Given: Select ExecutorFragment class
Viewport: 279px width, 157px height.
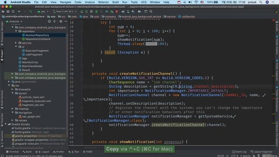Looking at the screenshot, I should click(37, 51).
